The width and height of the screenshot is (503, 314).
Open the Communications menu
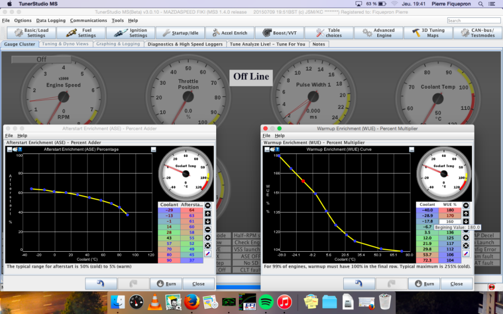(88, 21)
